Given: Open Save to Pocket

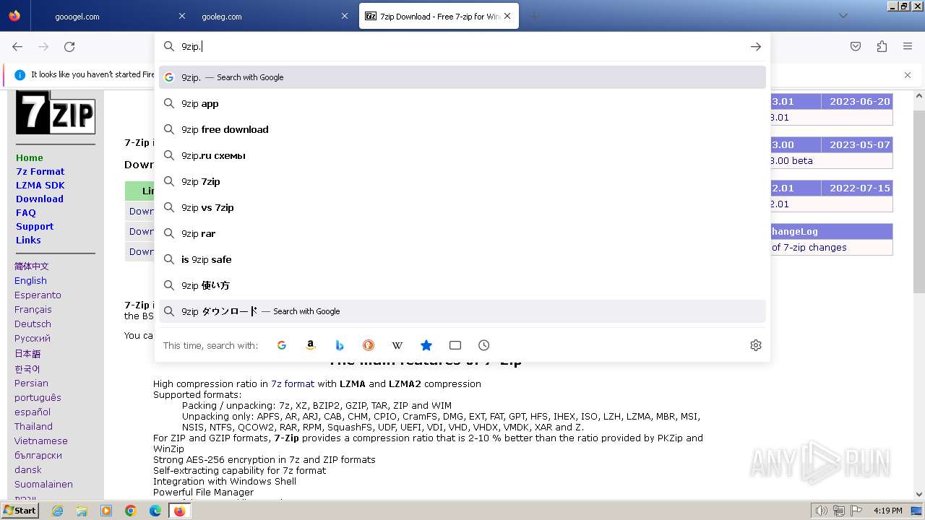Looking at the screenshot, I should coord(856,46).
